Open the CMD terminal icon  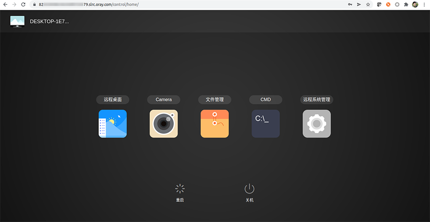pyautogui.click(x=266, y=124)
